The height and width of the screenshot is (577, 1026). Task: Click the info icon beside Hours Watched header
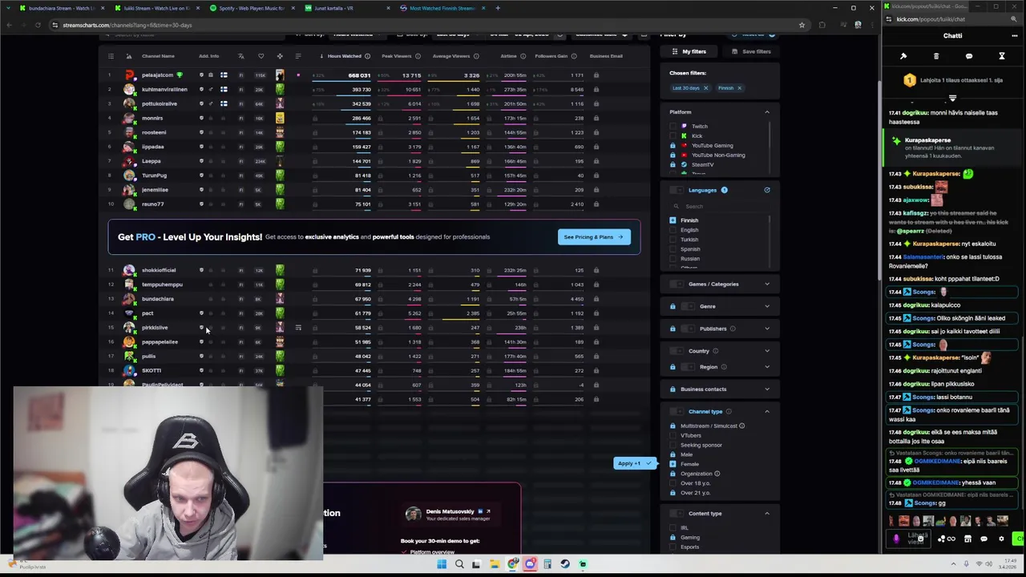click(367, 56)
